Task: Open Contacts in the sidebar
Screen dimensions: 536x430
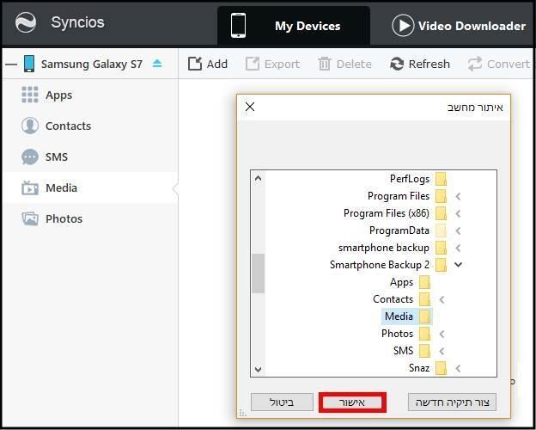Action: click(90, 126)
